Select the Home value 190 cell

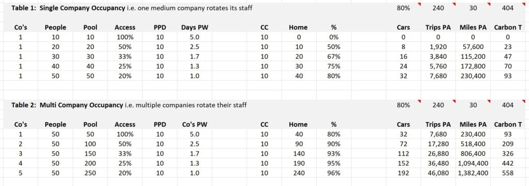click(298, 163)
